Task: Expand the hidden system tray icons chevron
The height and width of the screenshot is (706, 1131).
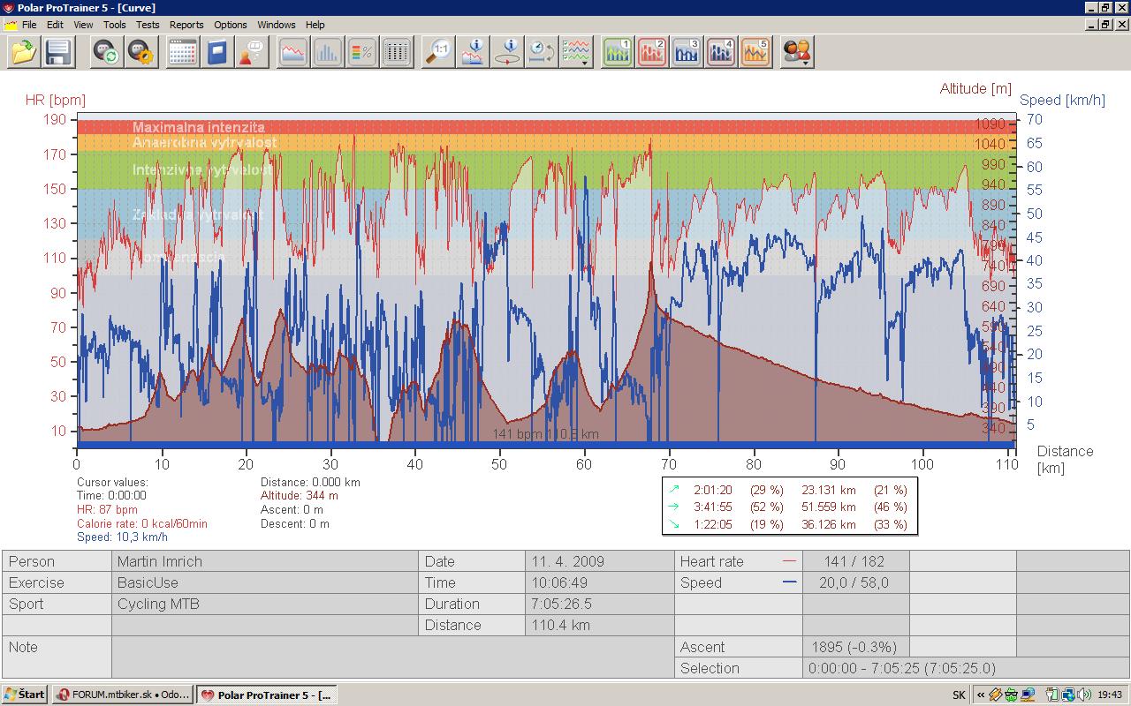Action: [x=981, y=695]
